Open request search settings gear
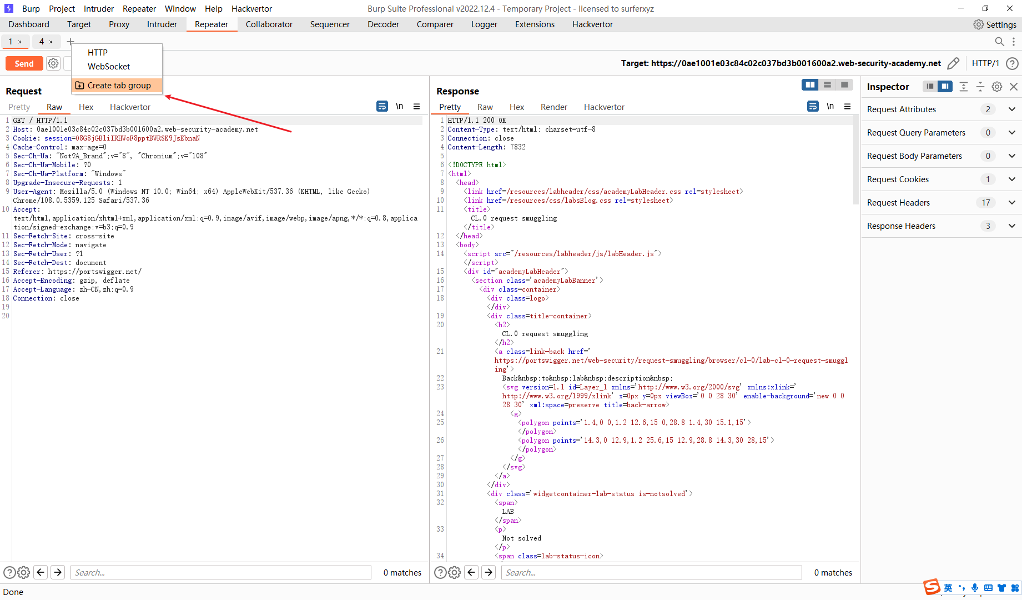 pyautogui.click(x=23, y=572)
